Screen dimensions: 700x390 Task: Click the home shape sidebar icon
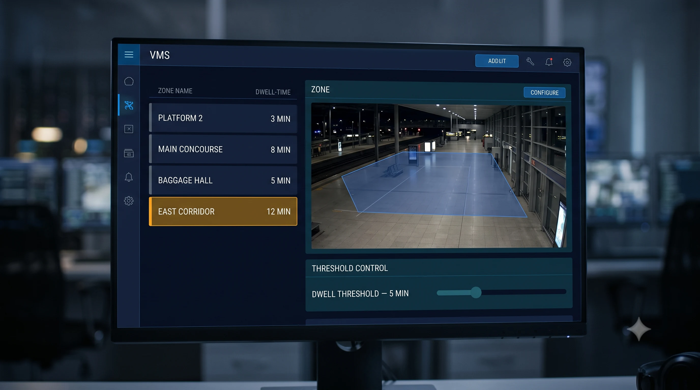(x=129, y=81)
